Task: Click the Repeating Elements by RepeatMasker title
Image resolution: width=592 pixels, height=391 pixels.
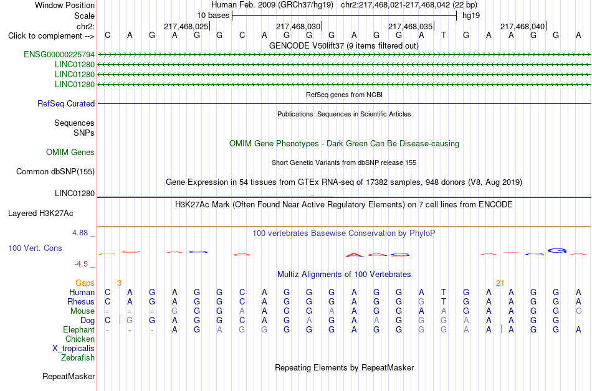Action: pyautogui.click(x=344, y=367)
